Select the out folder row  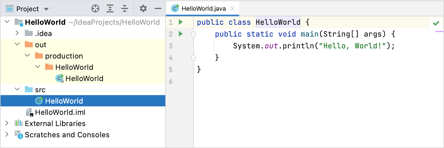(83, 45)
